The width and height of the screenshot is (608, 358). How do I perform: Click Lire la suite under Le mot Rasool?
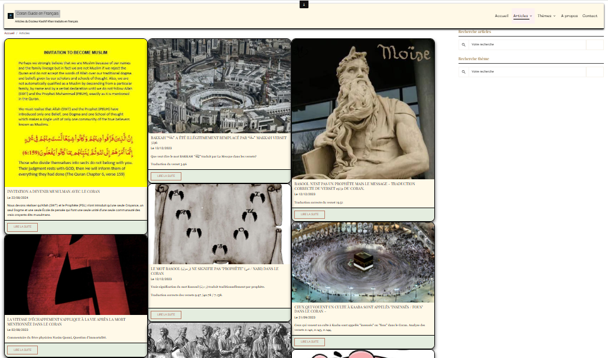coord(166,315)
